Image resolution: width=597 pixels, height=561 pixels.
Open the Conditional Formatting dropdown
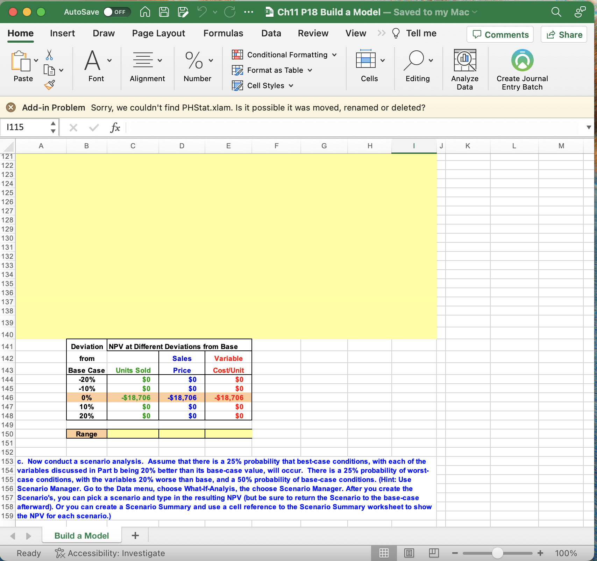(x=335, y=55)
